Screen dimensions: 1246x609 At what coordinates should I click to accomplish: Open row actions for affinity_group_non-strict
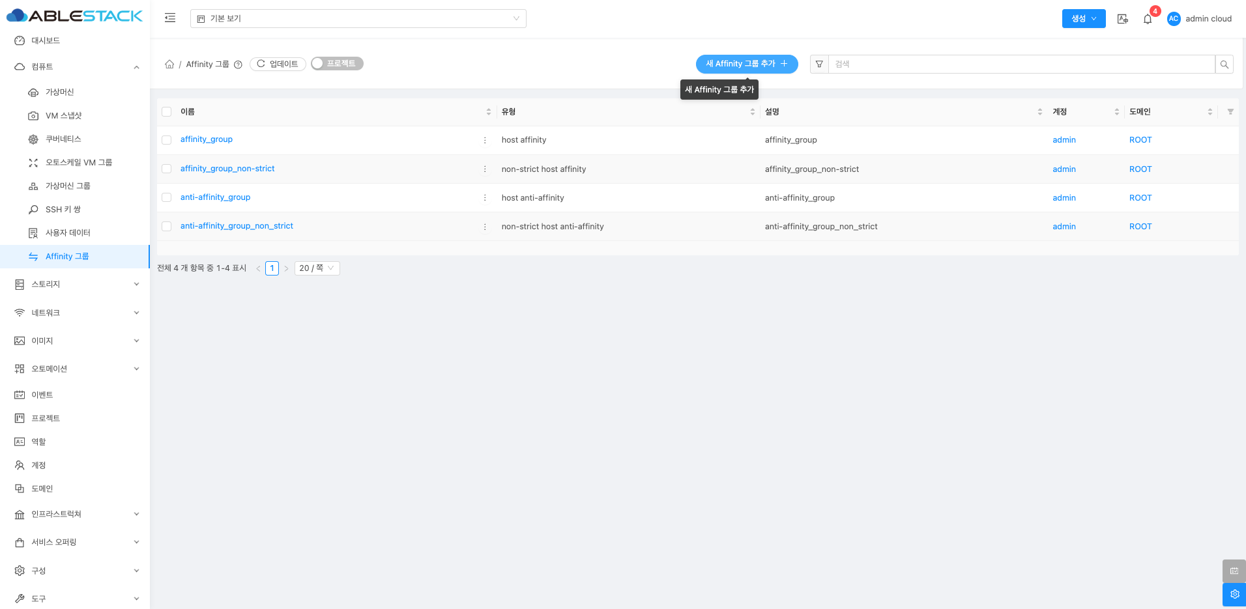pos(485,169)
